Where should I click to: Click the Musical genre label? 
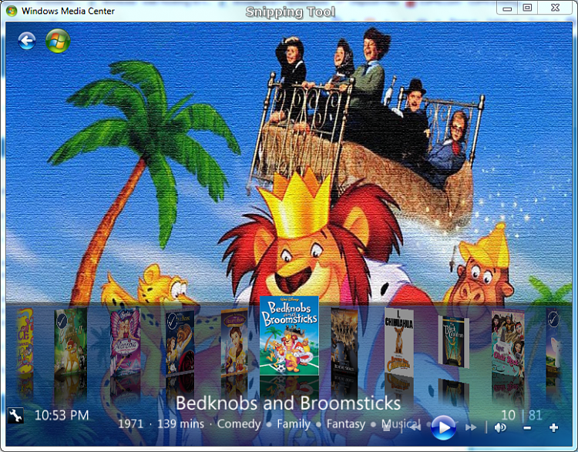400,424
